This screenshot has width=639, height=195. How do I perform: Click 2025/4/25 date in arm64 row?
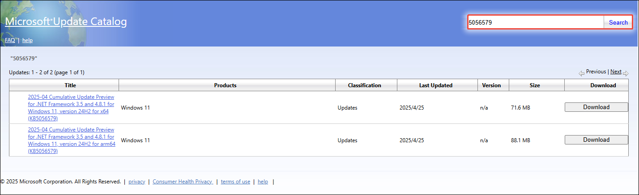(x=412, y=140)
